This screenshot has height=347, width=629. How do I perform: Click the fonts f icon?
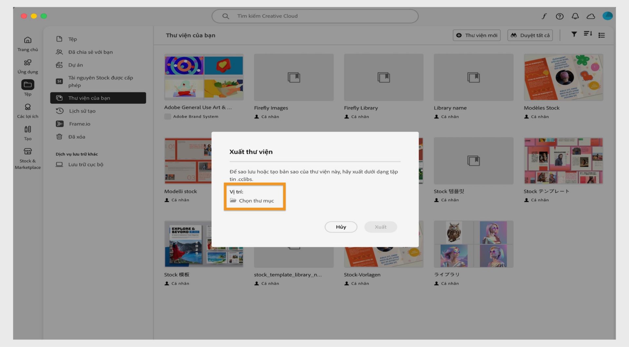tap(544, 16)
